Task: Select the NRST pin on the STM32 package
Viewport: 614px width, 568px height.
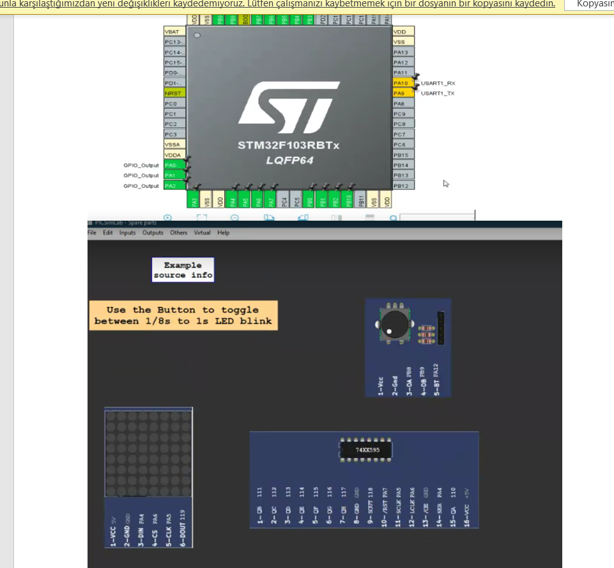Action: point(173,93)
